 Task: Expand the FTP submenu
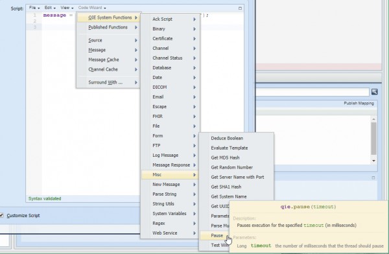click(x=170, y=145)
